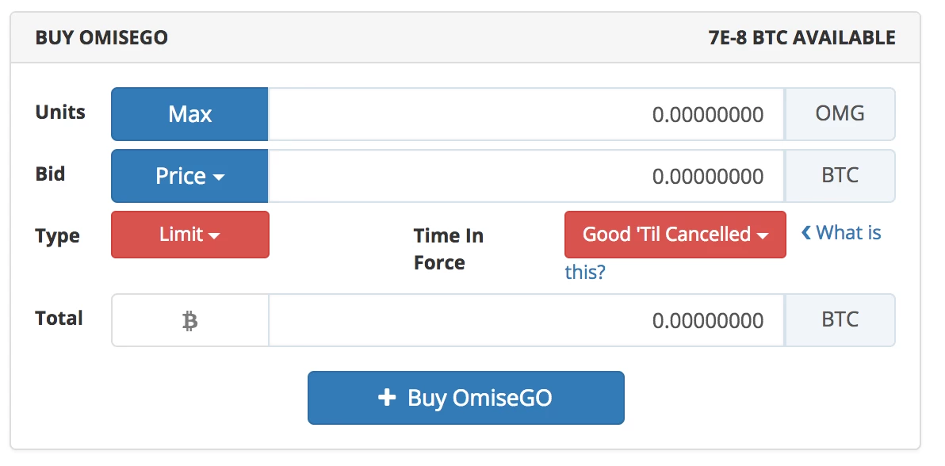Open the Limit order type dropdown

(189, 235)
